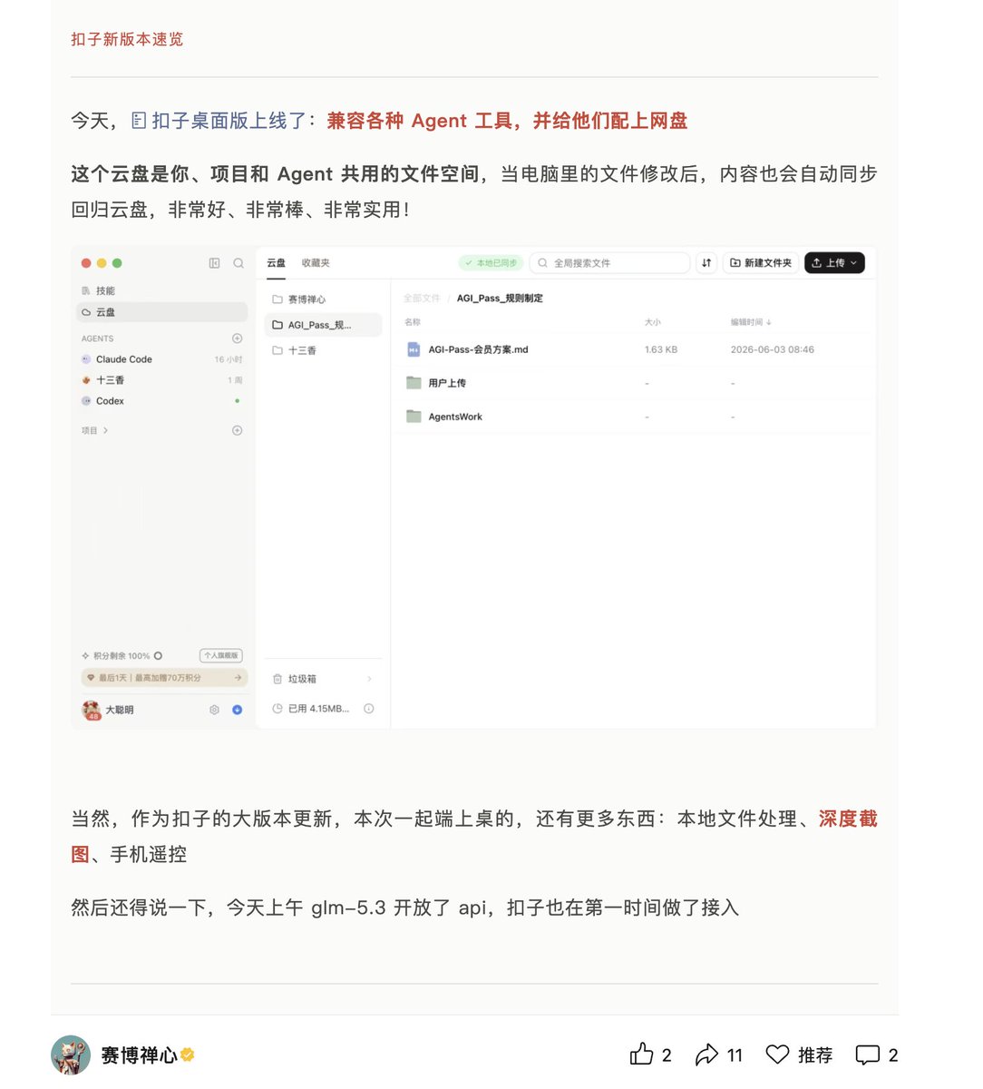Click the 新建文件夹 button
Viewport: 983px width, 1089px height.
tap(762, 263)
